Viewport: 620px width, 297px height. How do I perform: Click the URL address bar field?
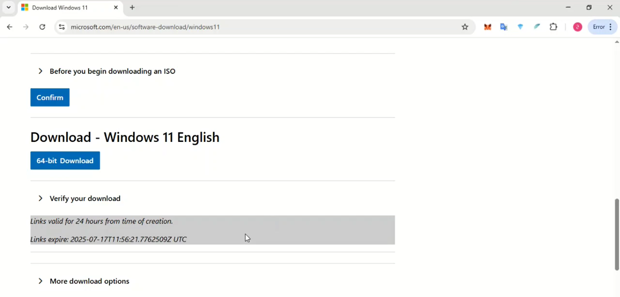[254, 27]
